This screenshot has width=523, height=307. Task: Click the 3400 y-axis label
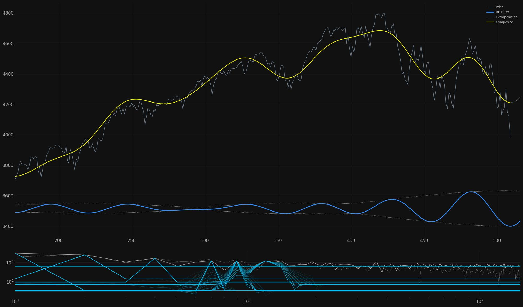point(8,226)
